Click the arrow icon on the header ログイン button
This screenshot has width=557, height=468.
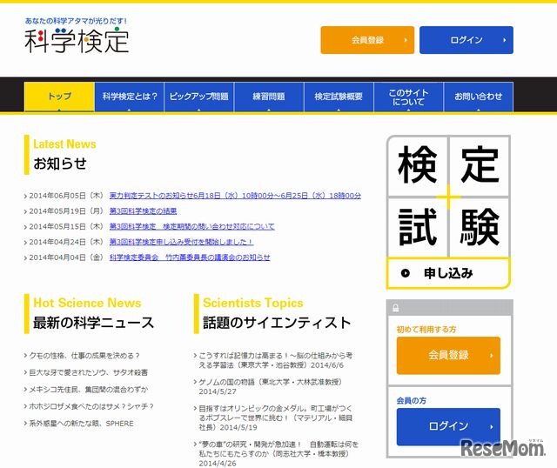click(504, 40)
